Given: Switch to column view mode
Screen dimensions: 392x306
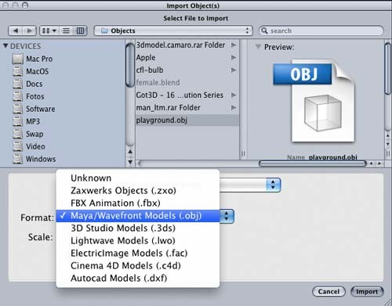Looking at the screenshot, I should point(80,31).
